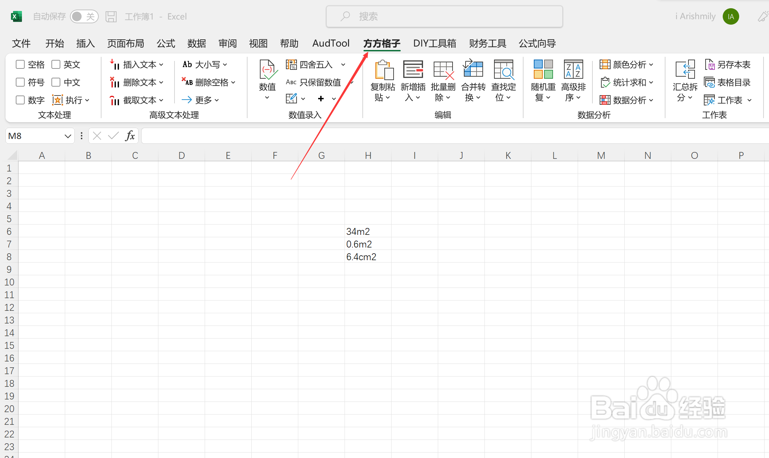Check the 英文 checkbox
Image resolution: width=769 pixels, height=458 pixels.
click(x=56, y=64)
